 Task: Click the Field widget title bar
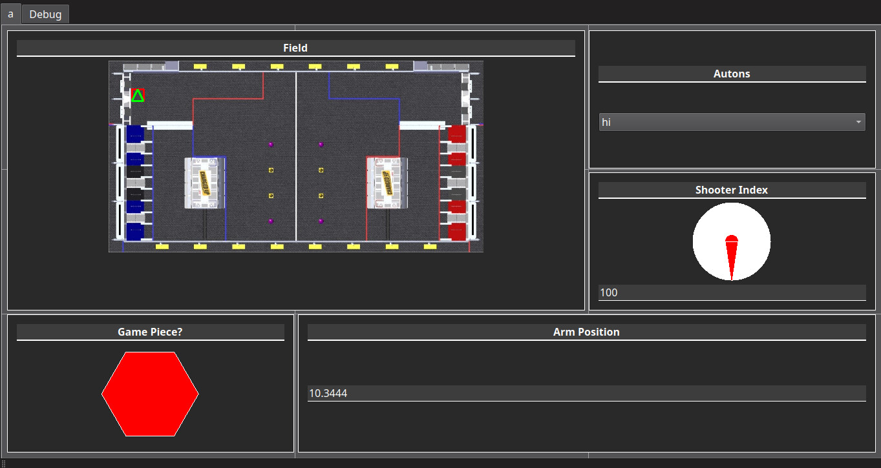296,47
